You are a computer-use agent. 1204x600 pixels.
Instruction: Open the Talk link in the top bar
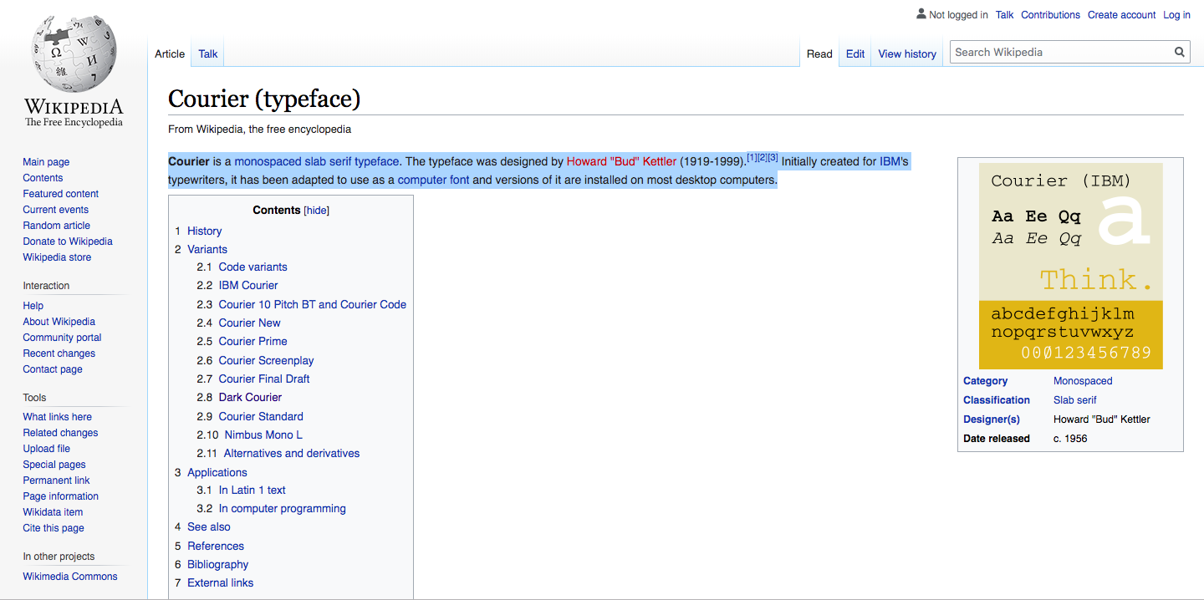click(1005, 15)
